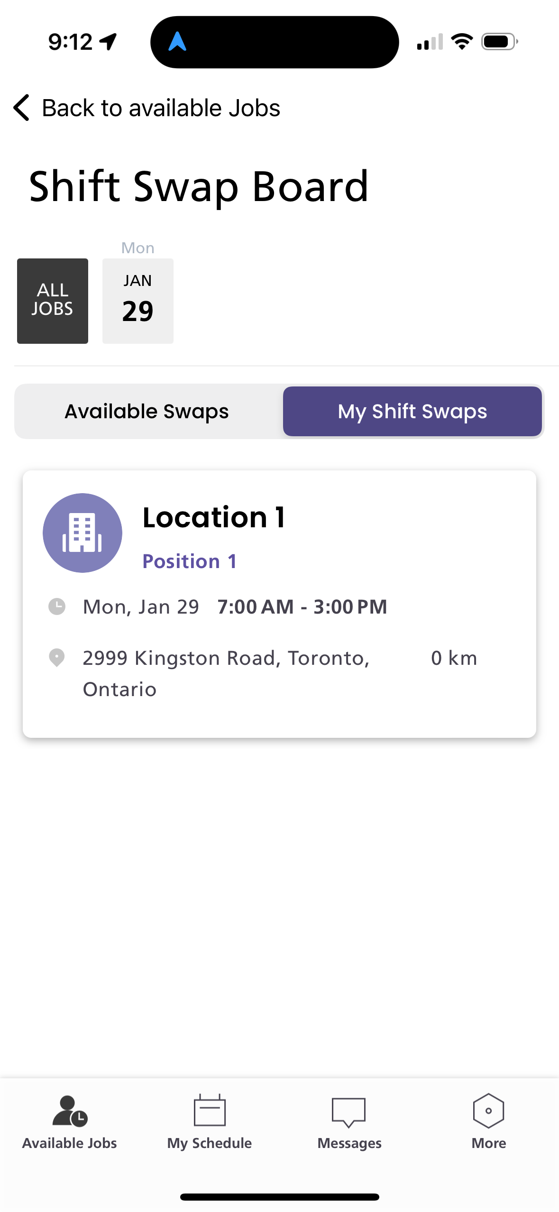Screen dimensions: 559x1212
Task: Filter by Mon Jan 29 date tile
Action: click(138, 301)
